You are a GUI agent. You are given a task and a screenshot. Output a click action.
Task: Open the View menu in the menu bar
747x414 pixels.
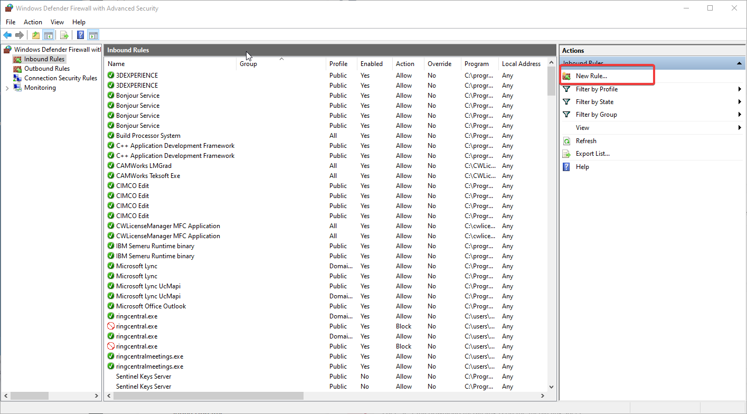click(x=57, y=22)
